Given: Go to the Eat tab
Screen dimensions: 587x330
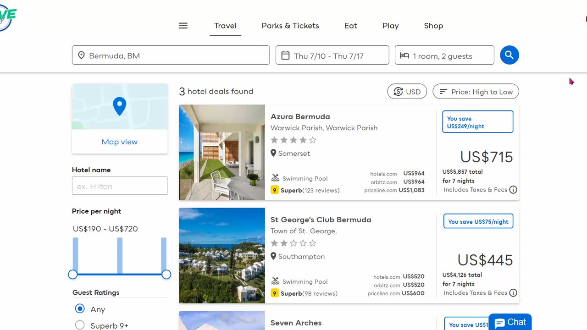Looking at the screenshot, I should point(351,26).
